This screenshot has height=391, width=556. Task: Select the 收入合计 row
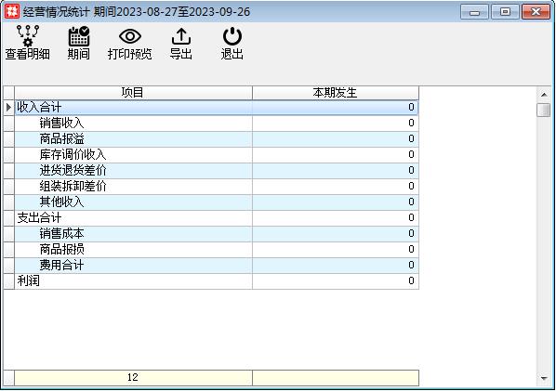(211, 108)
